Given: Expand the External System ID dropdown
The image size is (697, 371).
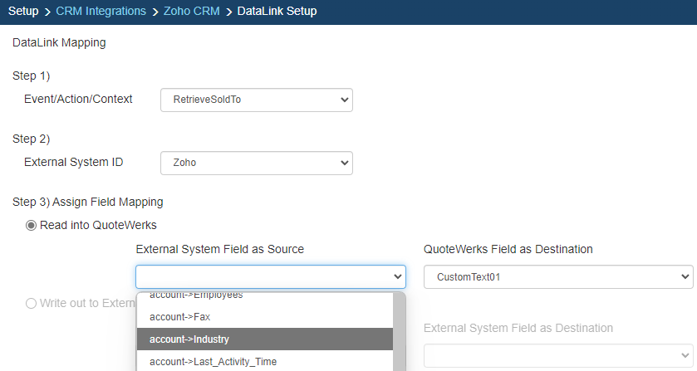Looking at the screenshot, I should [x=256, y=164].
